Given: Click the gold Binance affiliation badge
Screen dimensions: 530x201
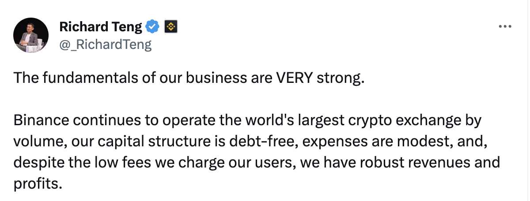Looking at the screenshot, I should pyautogui.click(x=170, y=27).
